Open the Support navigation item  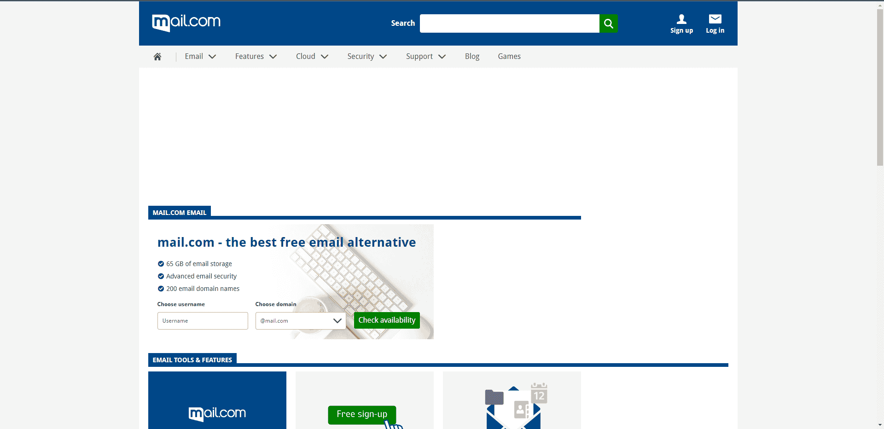click(419, 56)
